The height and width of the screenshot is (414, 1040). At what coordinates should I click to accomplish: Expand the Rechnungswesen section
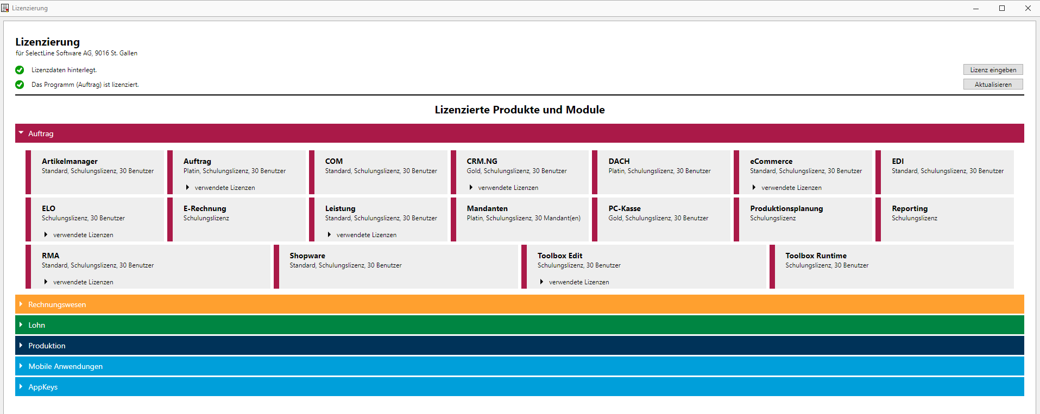[x=519, y=304]
